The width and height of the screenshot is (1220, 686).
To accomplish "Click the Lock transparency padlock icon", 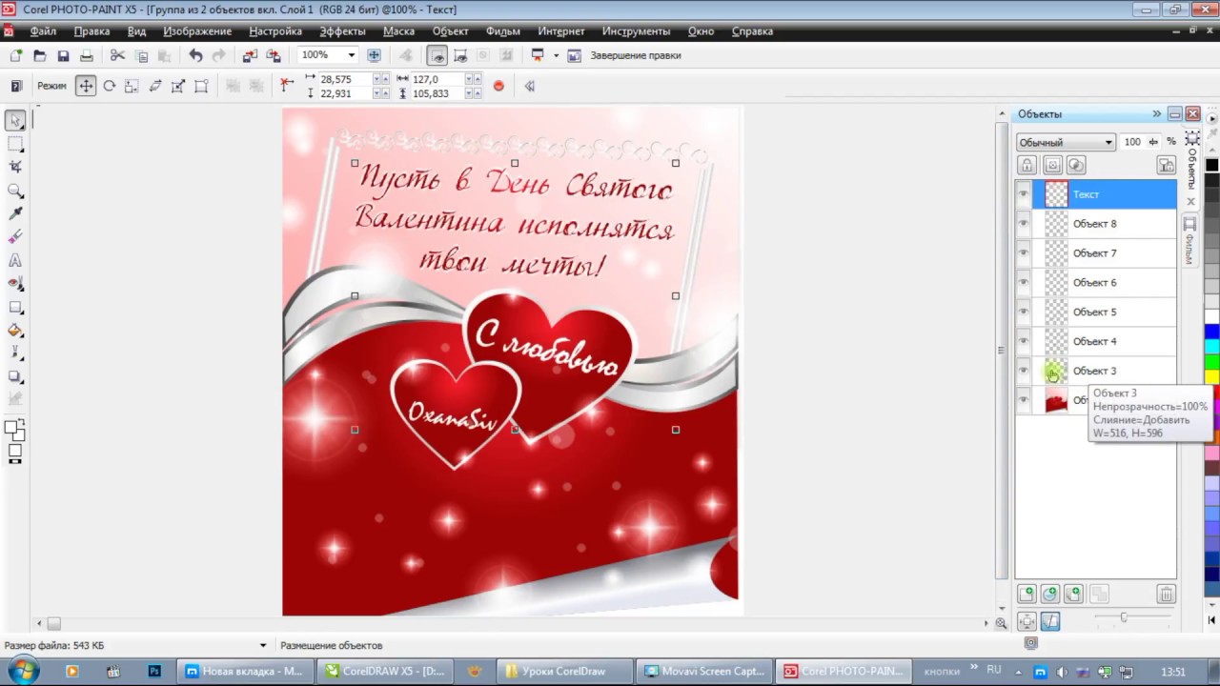I will (1027, 166).
